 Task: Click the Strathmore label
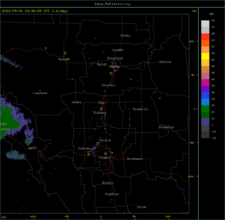click(135, 159)
